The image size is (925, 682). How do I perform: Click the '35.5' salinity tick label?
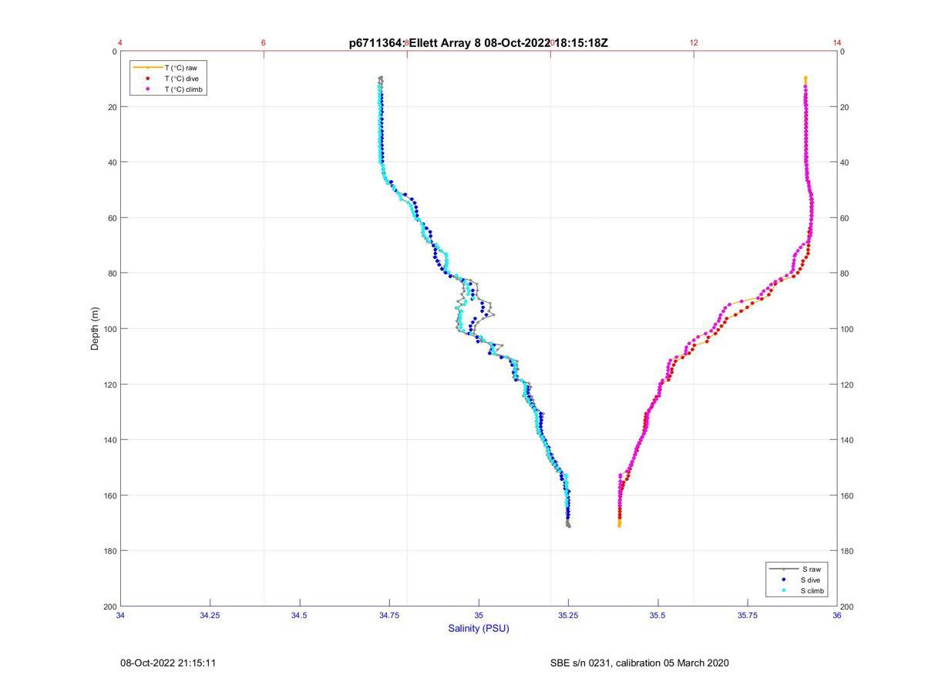658,615
